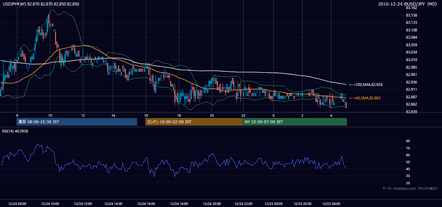Image resolution: width=442 pixels, height=207 pixels.
Task: Click hour marker 16 under price chart
Action: (146, 115)
